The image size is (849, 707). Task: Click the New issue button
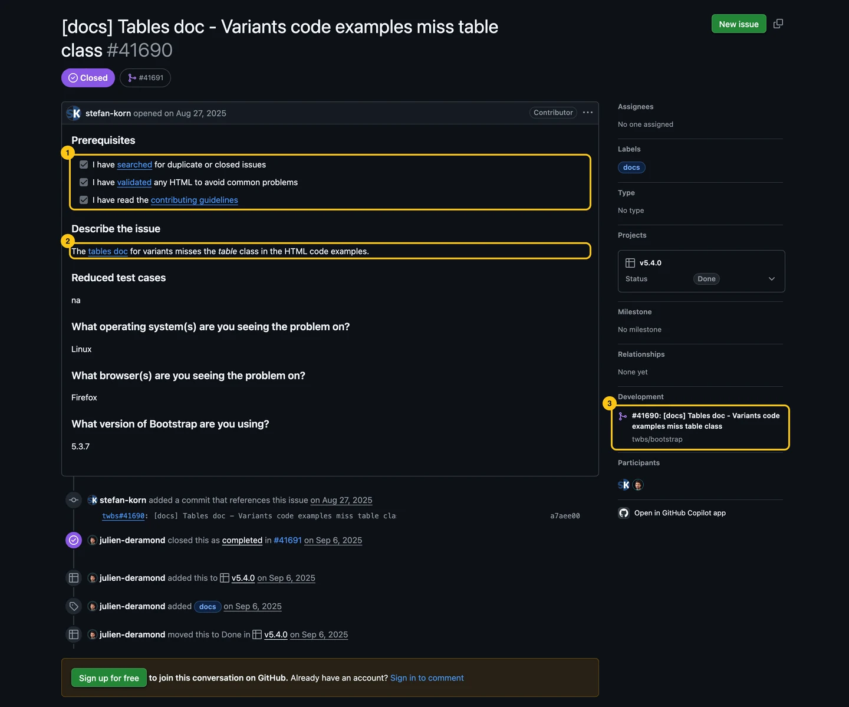pos(739,24)
